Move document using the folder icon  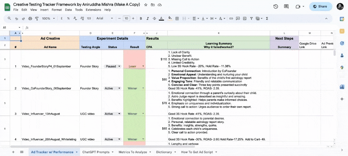tap(153, 5)
